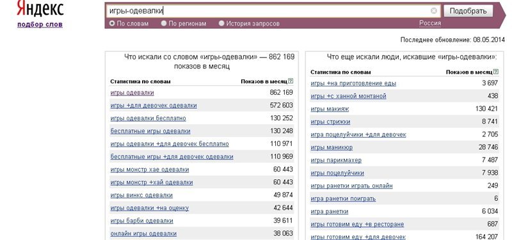Viewport: 512px width, 240px height.
Task: Open the игра ранетки поиграть link
Action: (343, 199)
